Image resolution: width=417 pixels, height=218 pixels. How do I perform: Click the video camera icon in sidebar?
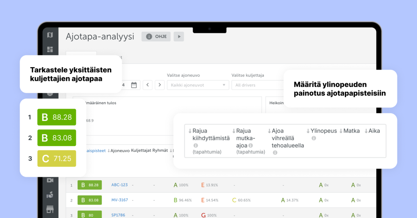tap(50, 180)
